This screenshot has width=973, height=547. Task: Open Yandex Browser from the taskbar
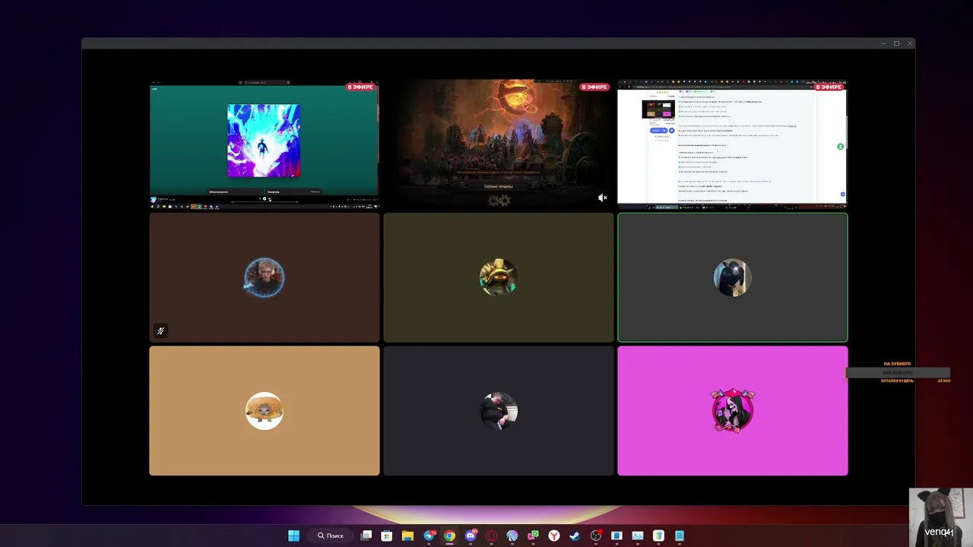(554, 536)
